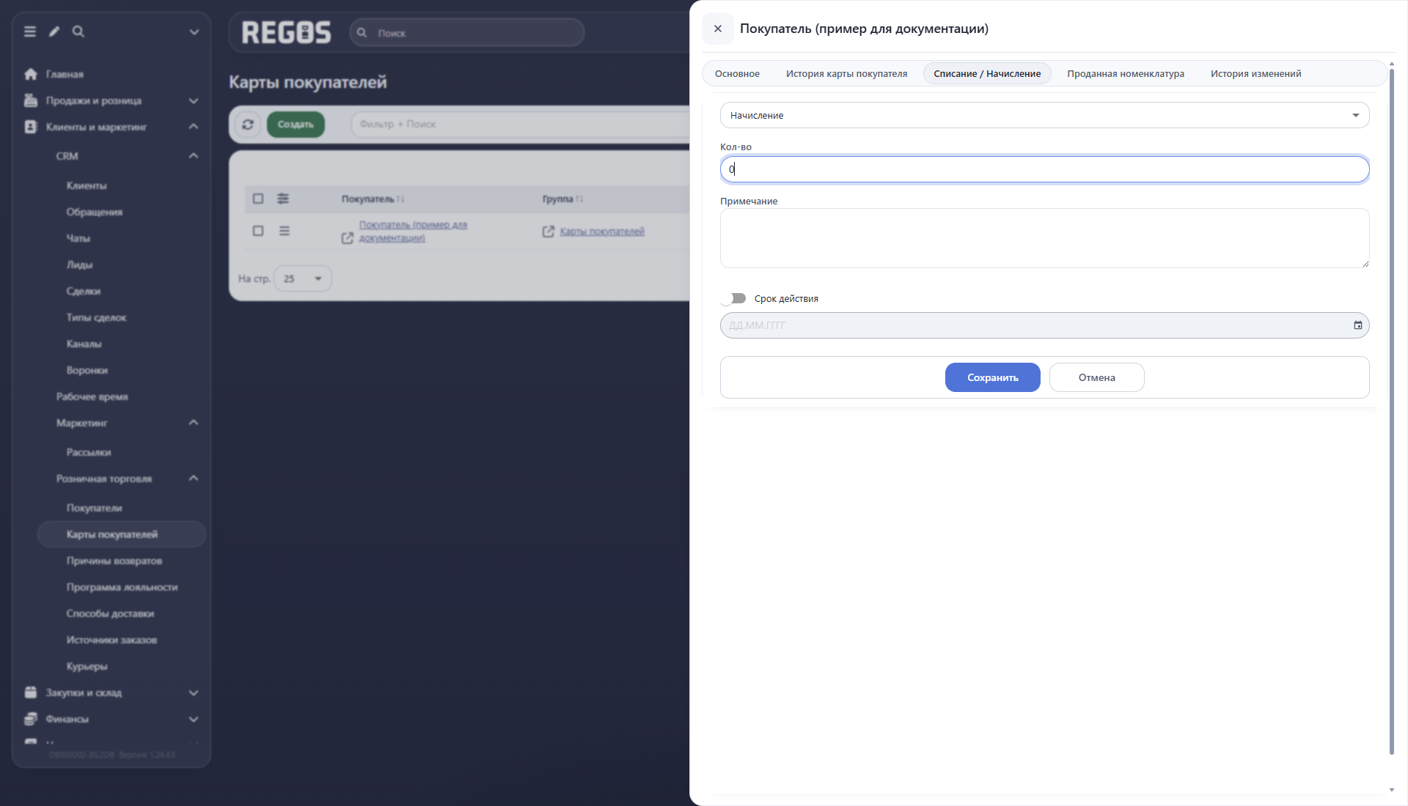Open the Начисление dropdown
The width and height of the screenshot is (1408, 806).
(x=1044, y=115)
